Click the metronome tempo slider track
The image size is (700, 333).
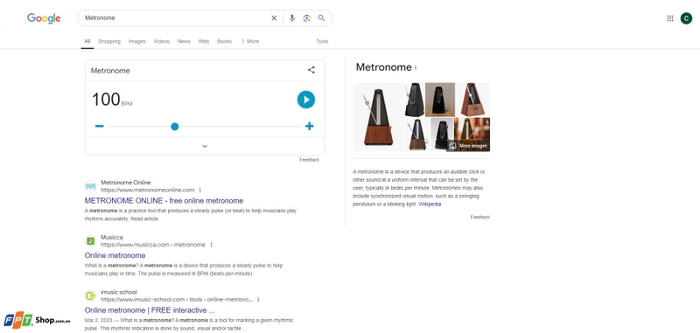point(205,127)
